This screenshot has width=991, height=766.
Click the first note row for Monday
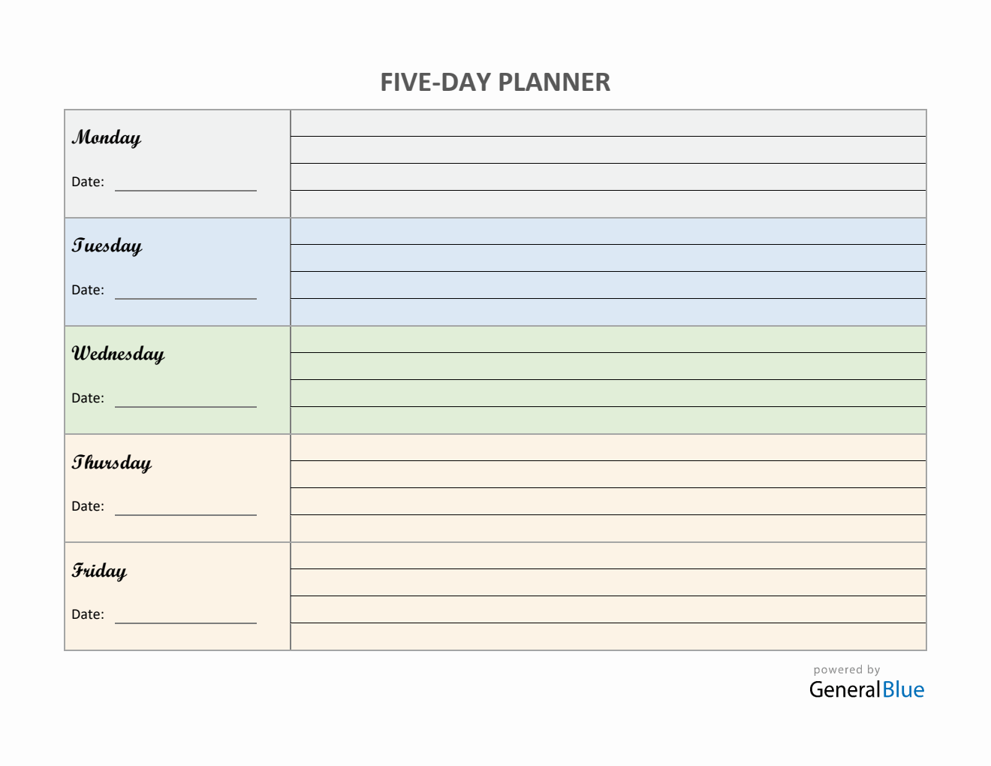click(608, 124)
